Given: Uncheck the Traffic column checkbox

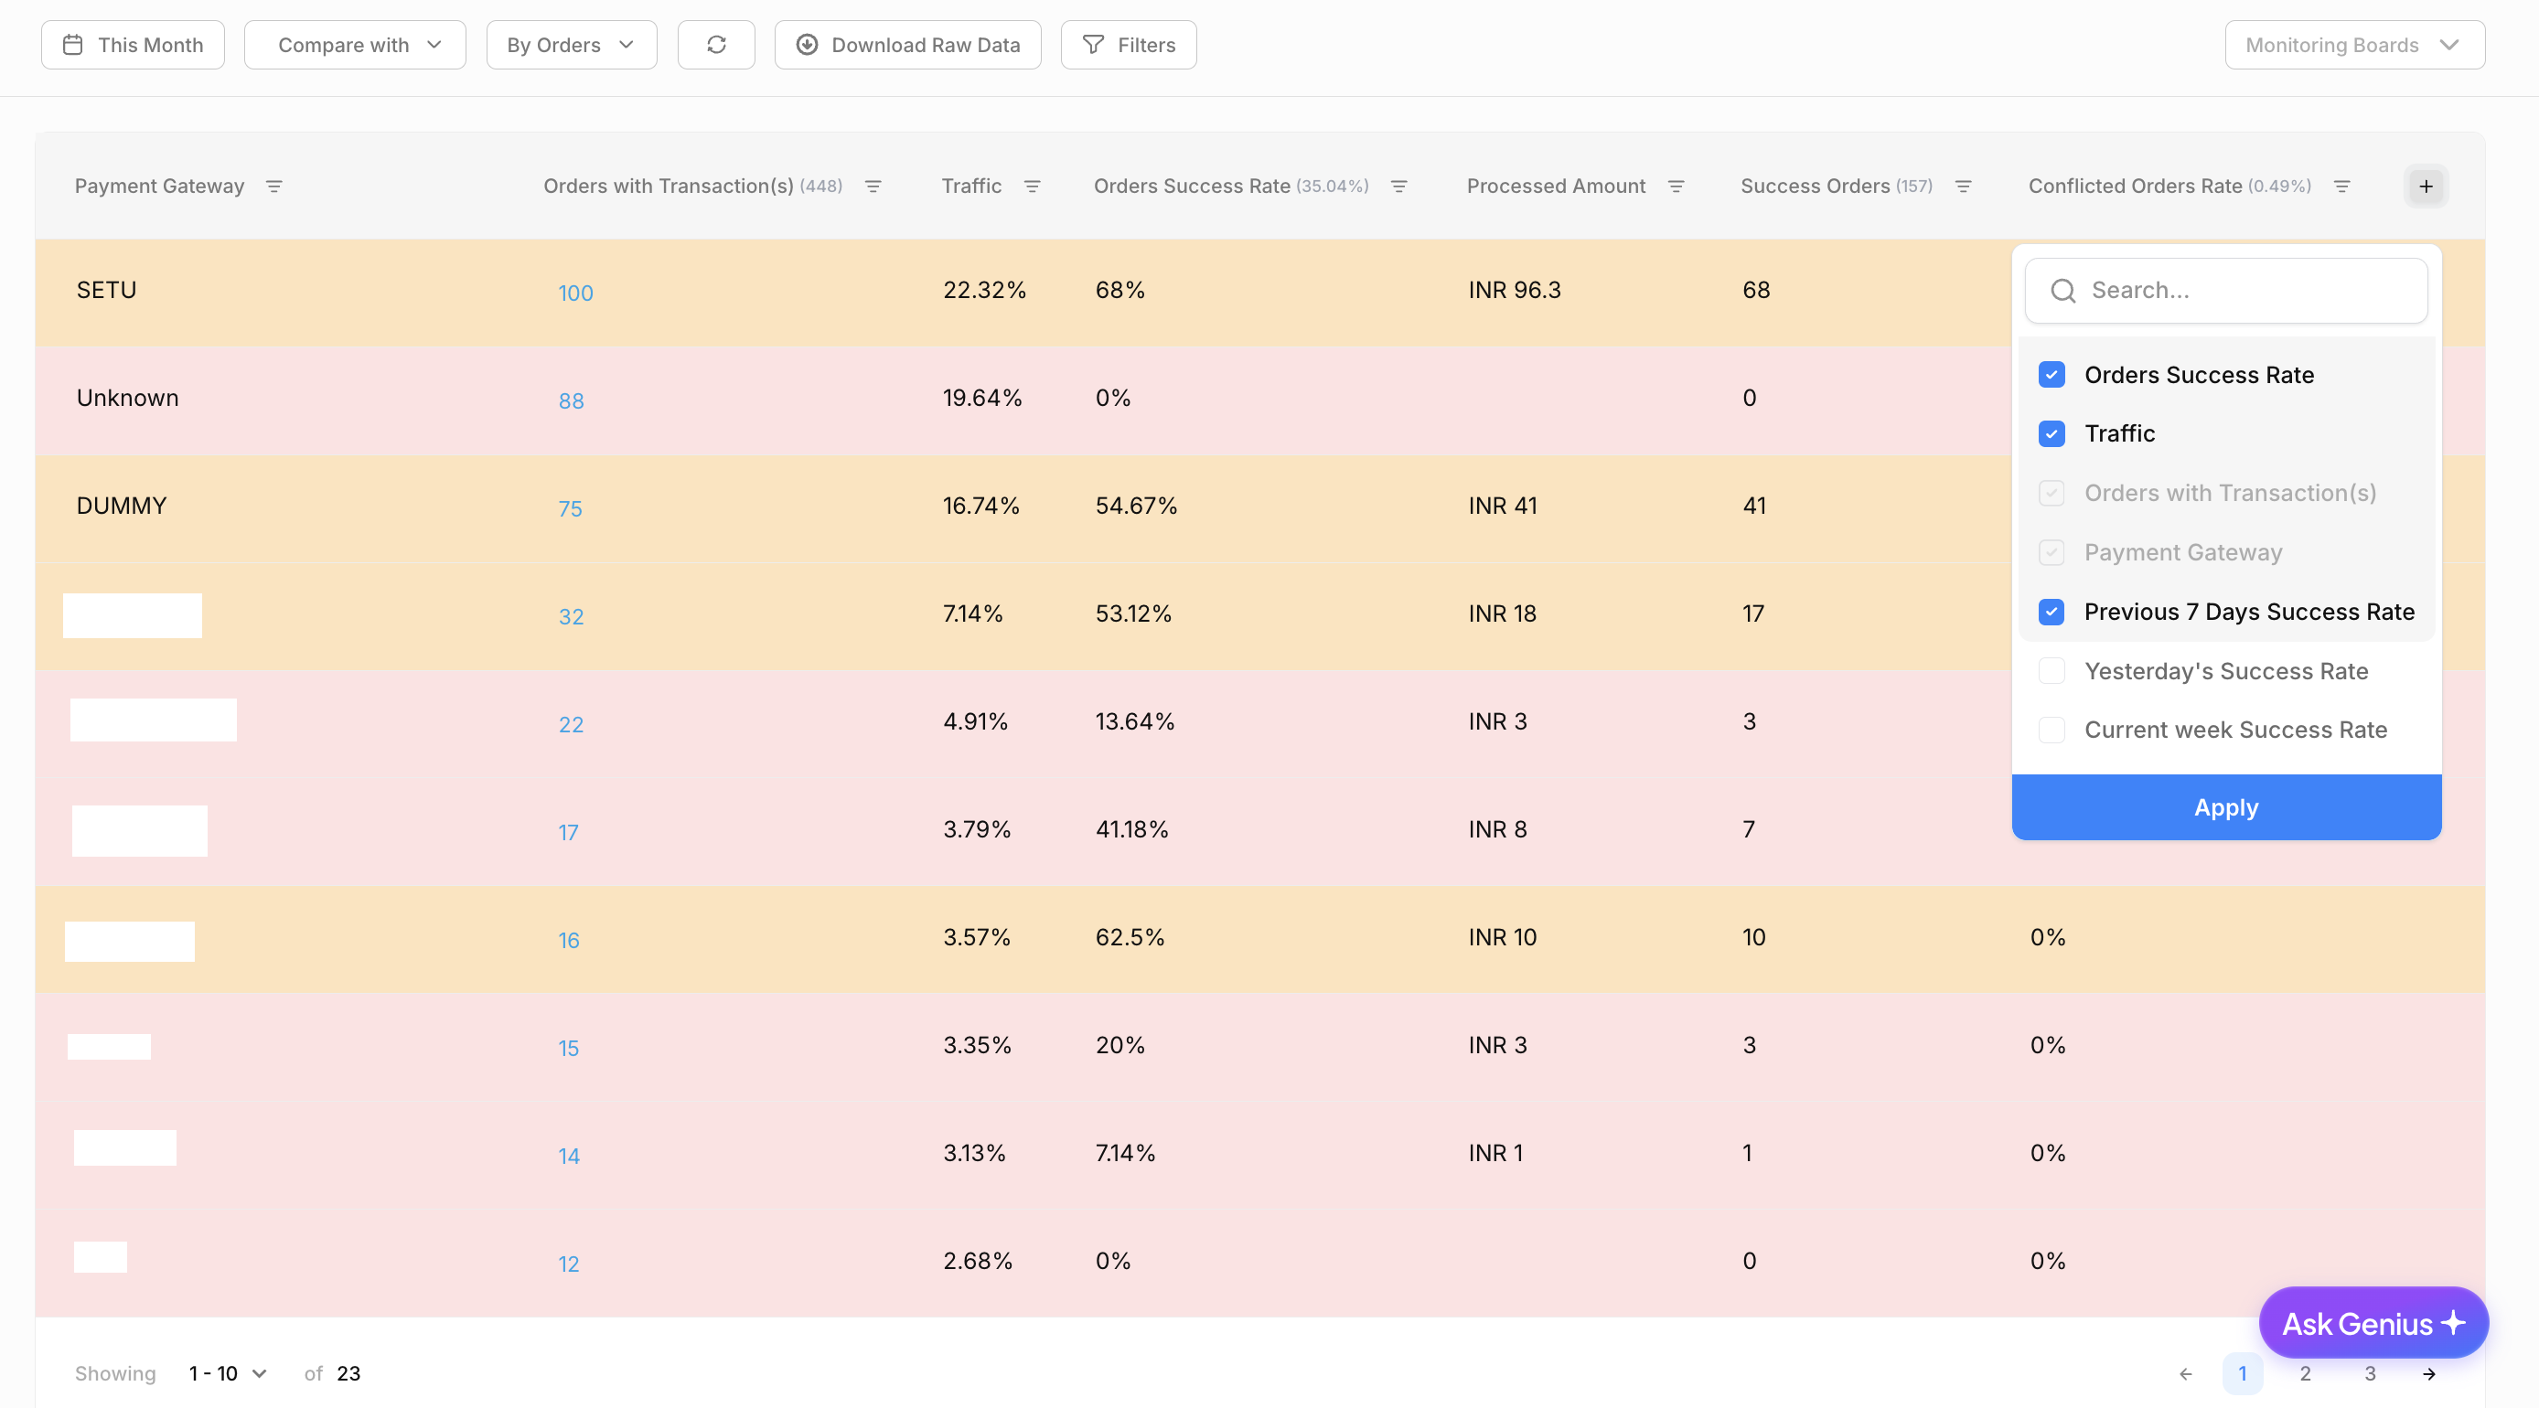Looking at the screenshot, I should click(x=2052, y=433).
